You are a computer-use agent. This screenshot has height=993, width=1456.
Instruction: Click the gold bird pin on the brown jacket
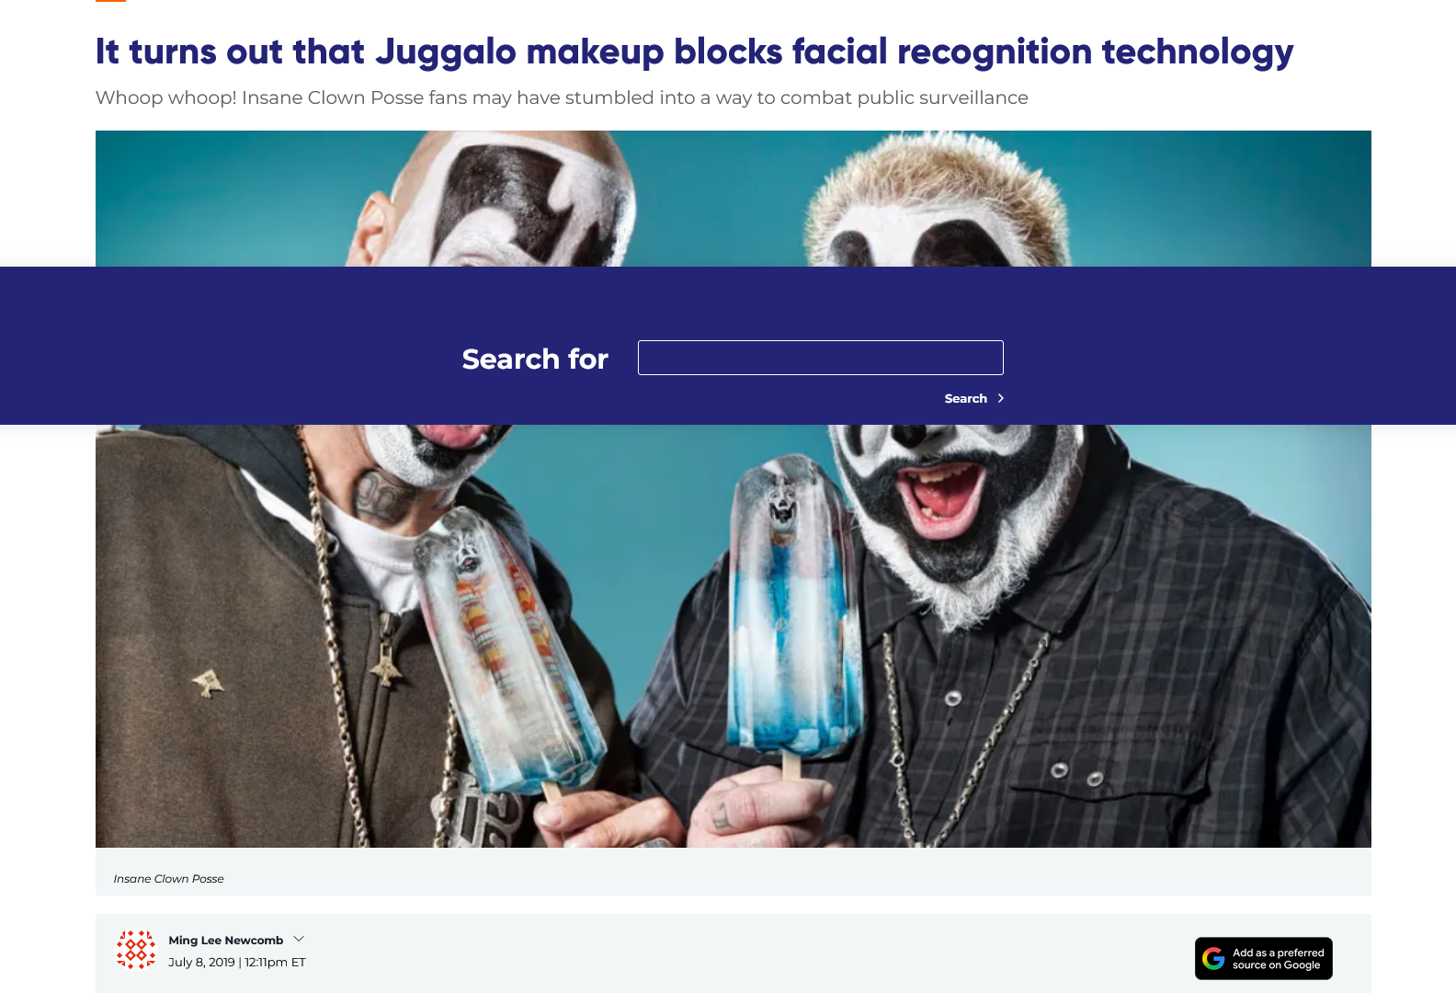[x=208, y=683]
